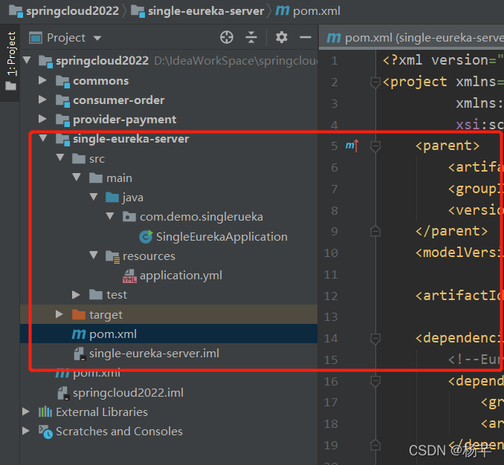
Task: Click the blue java source root folder icon
Action: click(112, 197)
